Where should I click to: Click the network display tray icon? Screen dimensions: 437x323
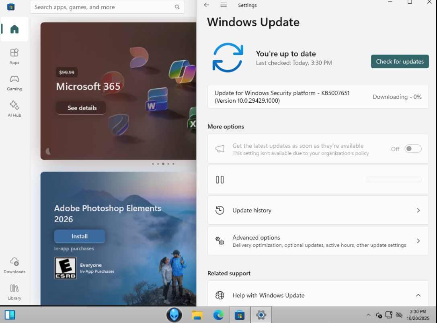[389, 315]
